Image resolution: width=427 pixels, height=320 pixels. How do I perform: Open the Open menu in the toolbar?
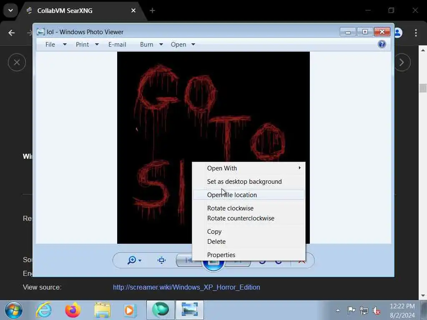click(178, 44)
